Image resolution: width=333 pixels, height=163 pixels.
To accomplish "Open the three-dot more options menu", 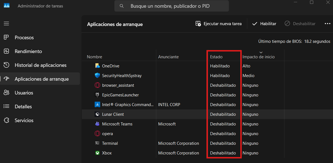I will (x=327, y=24).
